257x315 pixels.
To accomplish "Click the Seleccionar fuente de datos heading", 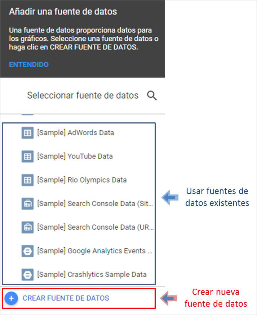I will [x=83, y=96].
